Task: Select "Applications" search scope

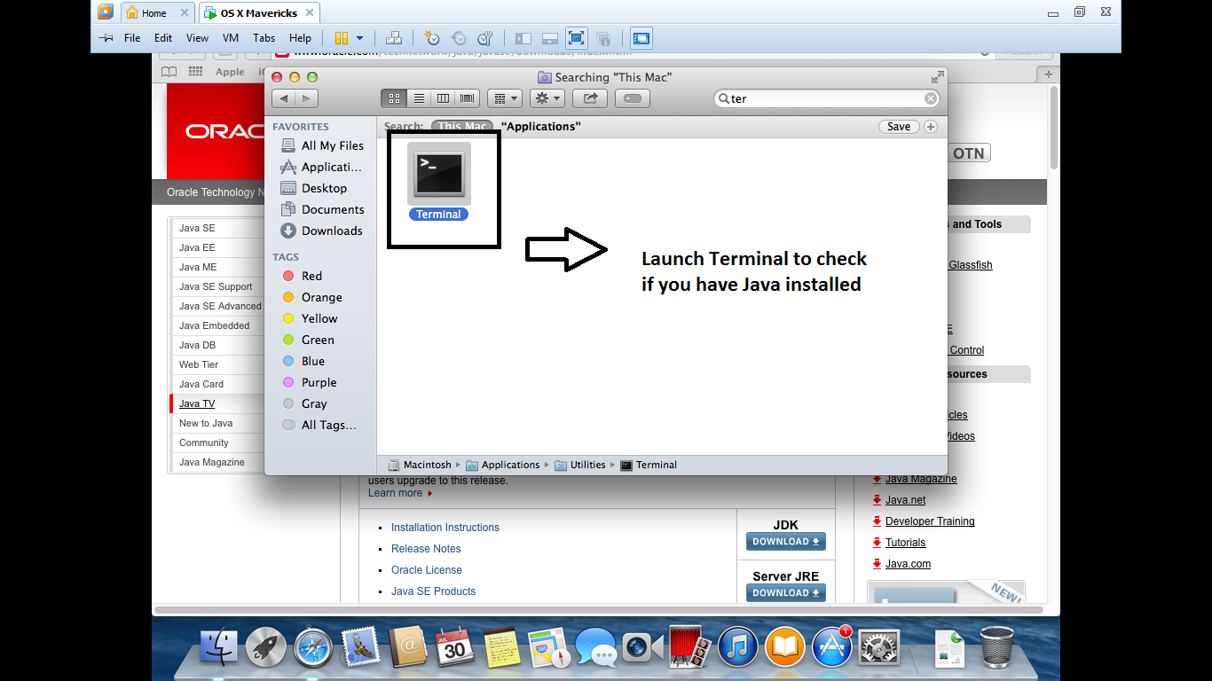Action: click(x=541, y=127)
